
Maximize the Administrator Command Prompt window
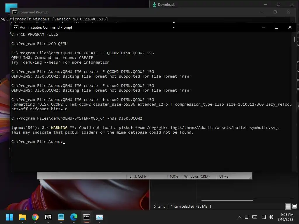coord(276,27)
